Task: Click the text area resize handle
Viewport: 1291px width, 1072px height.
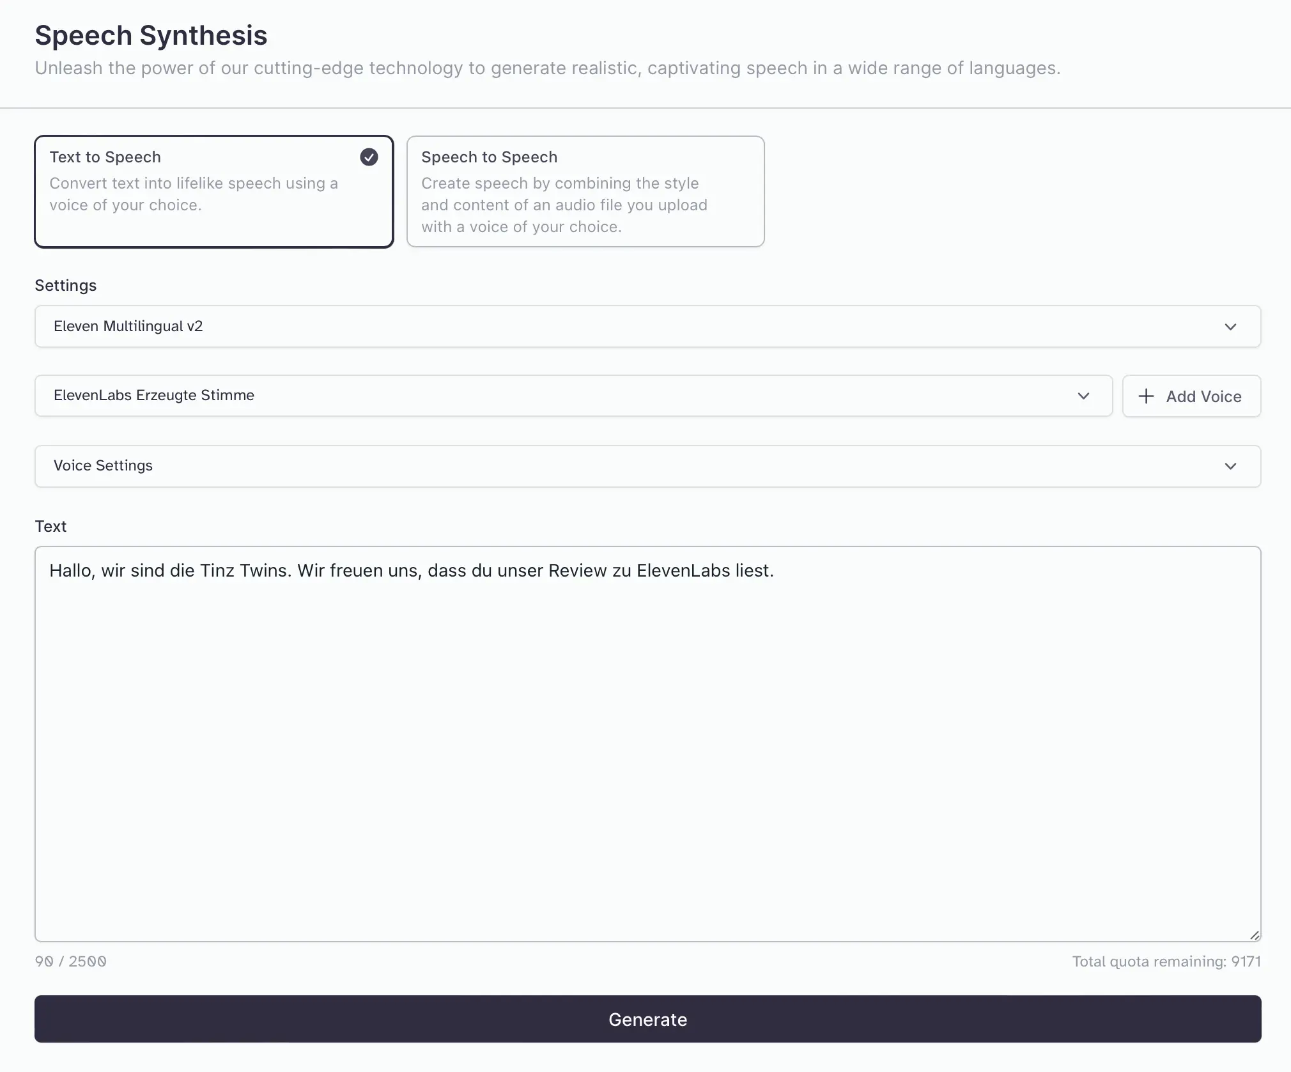Action: (x=1255, y=935)
